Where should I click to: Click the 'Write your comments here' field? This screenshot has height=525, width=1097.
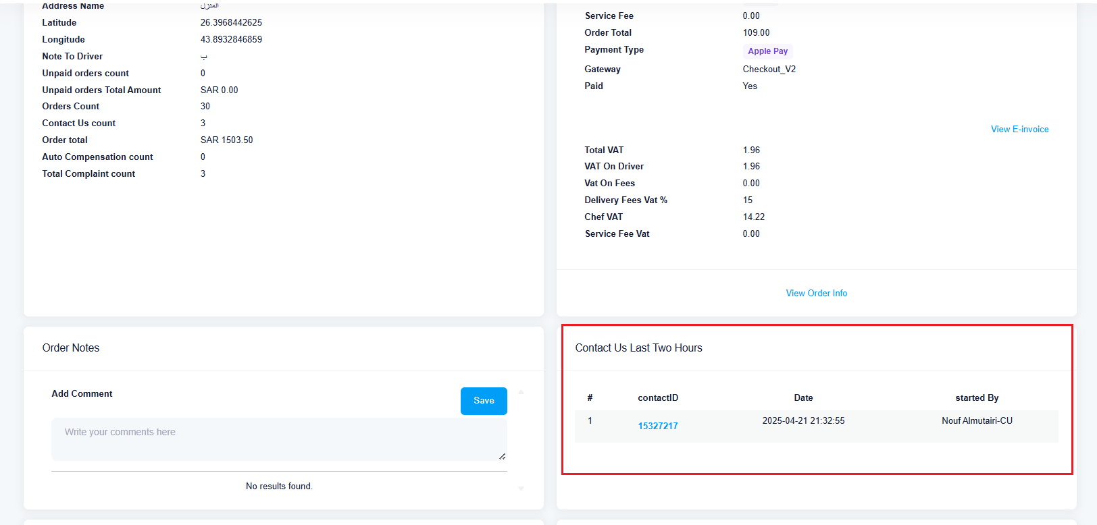(x=279, y=439)
